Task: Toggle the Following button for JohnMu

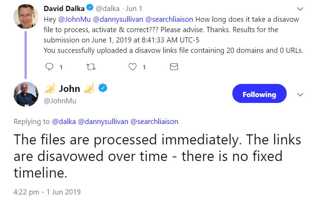Action: coord(259,95)
